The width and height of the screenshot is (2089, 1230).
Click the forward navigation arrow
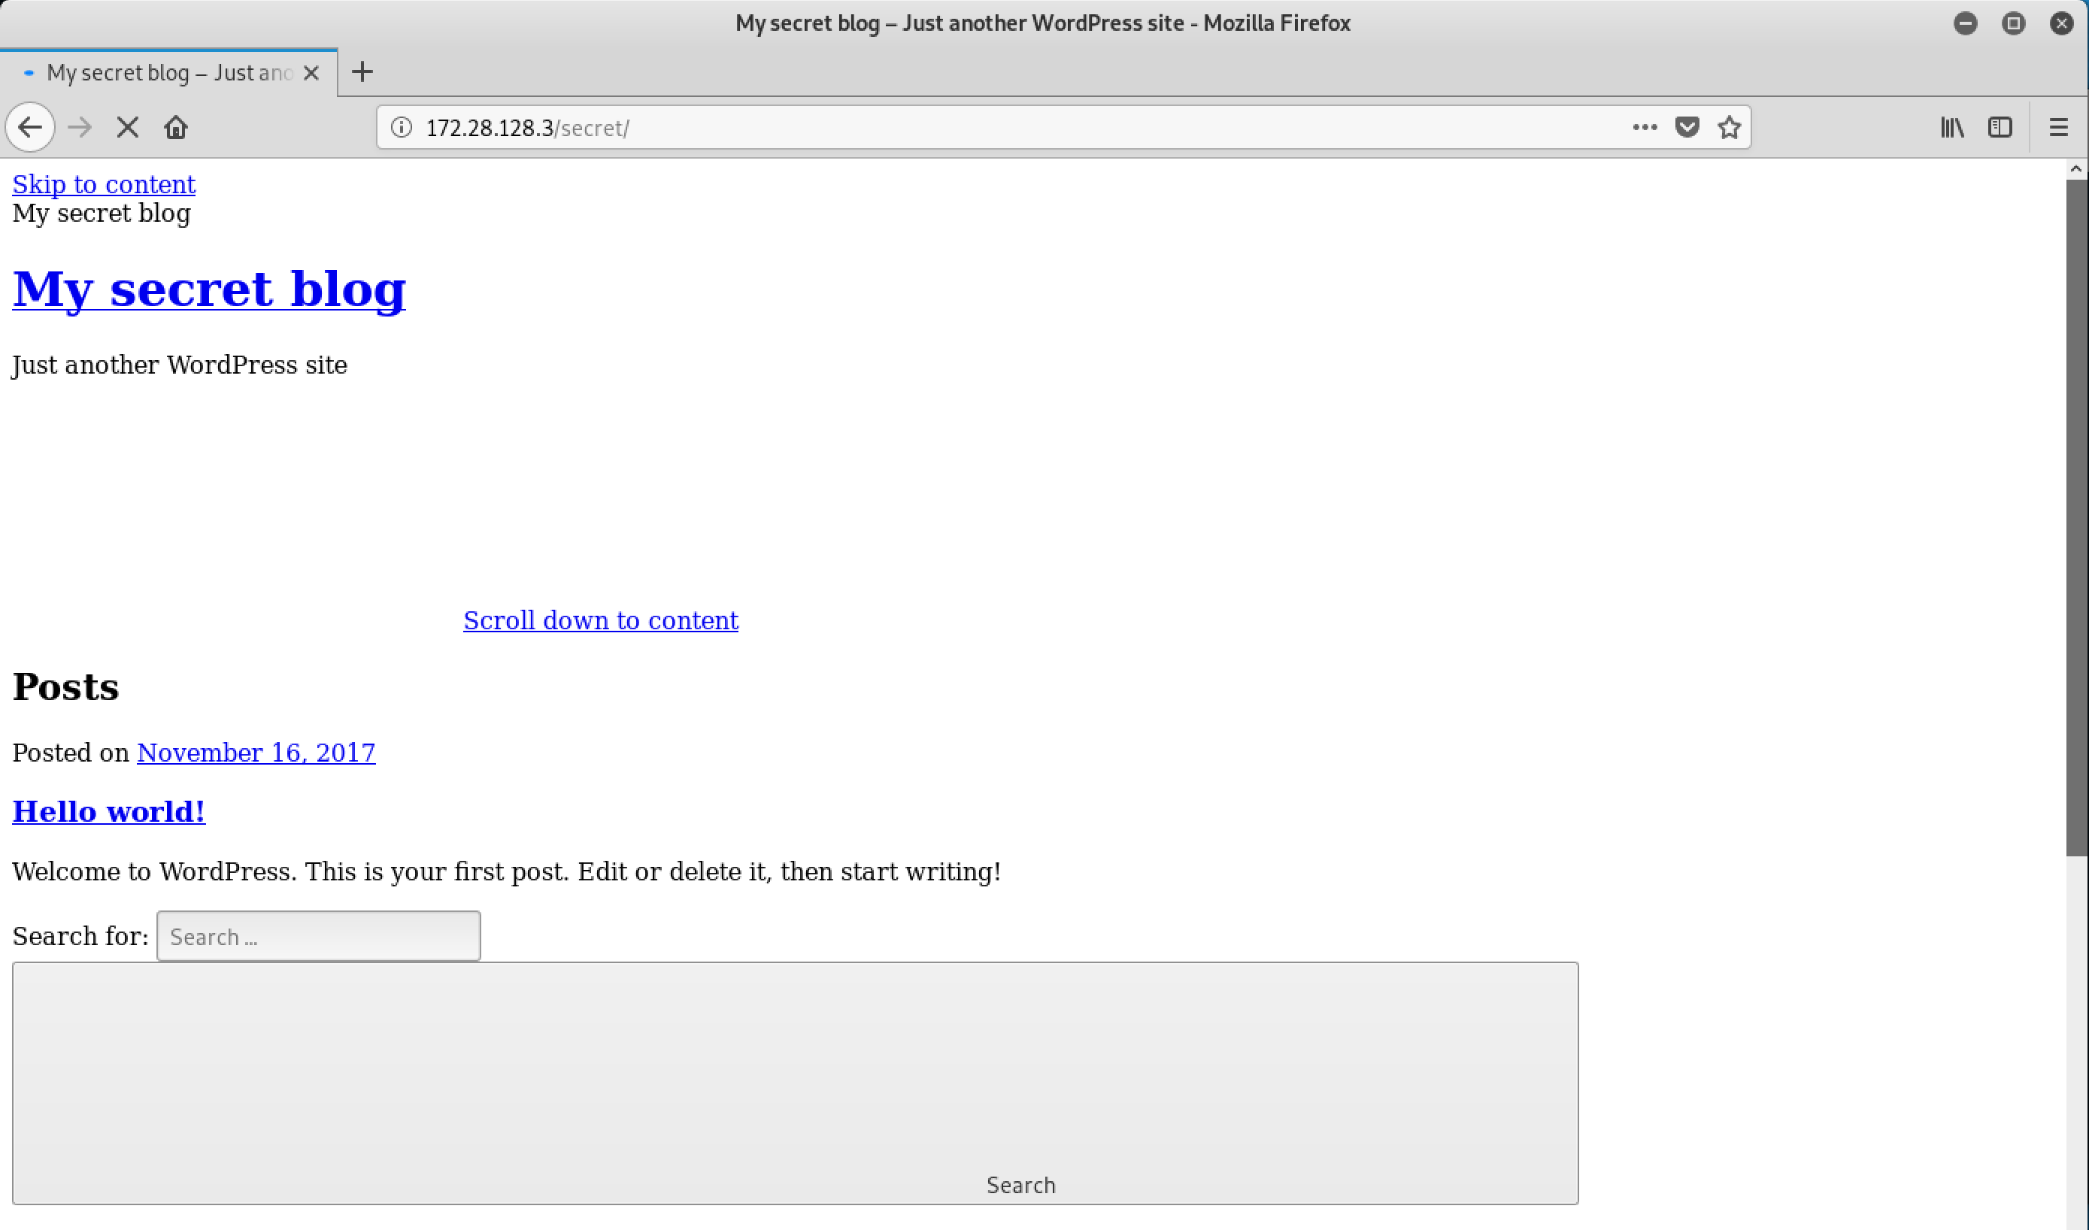pos(80,128)
